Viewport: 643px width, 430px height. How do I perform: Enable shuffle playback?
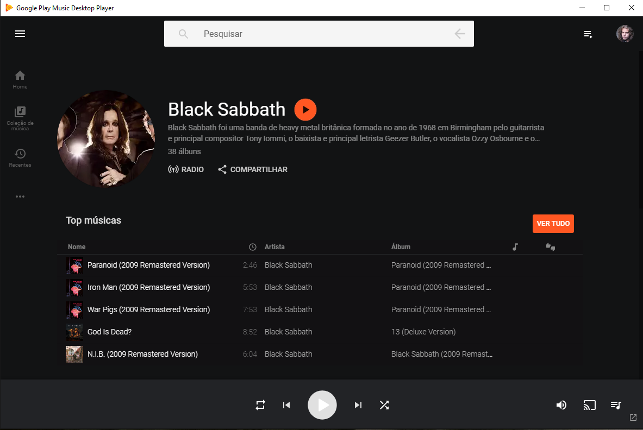[384, 405]
